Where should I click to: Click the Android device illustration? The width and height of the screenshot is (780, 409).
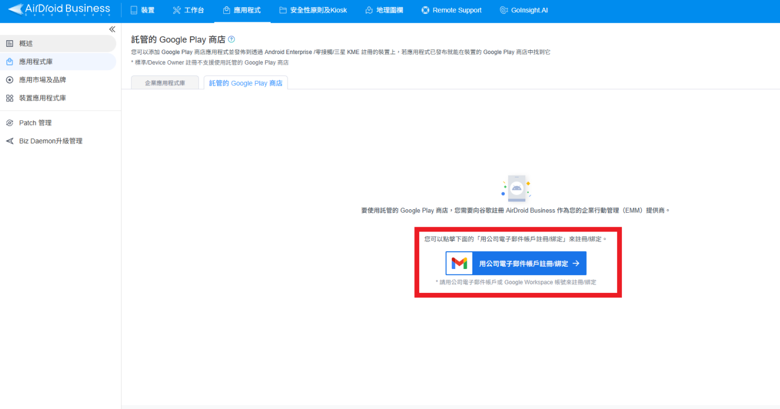[x=516, y=188]
